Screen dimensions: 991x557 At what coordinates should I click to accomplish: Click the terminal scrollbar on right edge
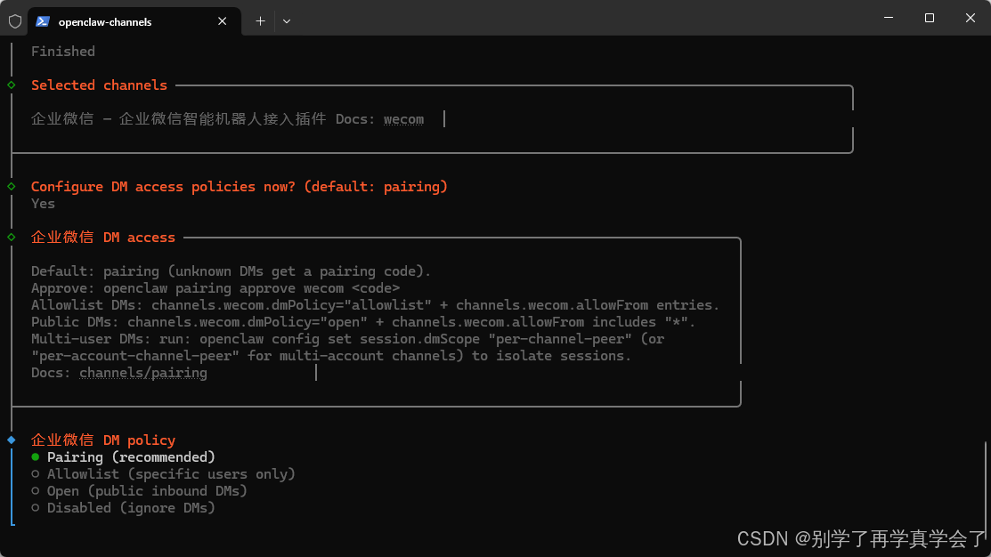point(987,480)
